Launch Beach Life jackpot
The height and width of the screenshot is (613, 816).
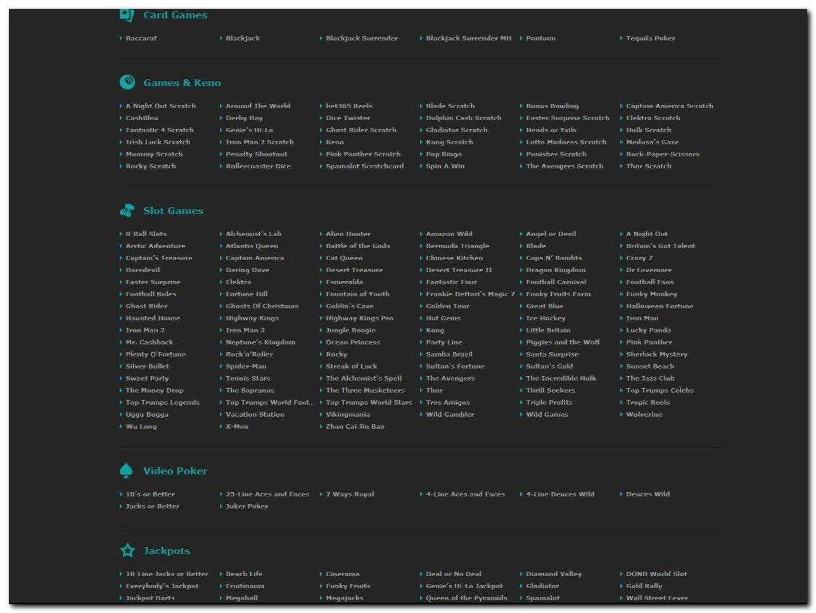tap(245, 574)
